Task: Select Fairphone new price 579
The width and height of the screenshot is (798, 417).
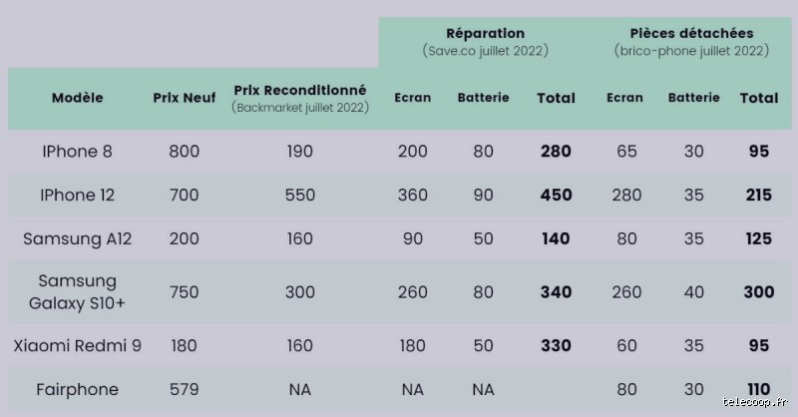Action: (184, 389)
